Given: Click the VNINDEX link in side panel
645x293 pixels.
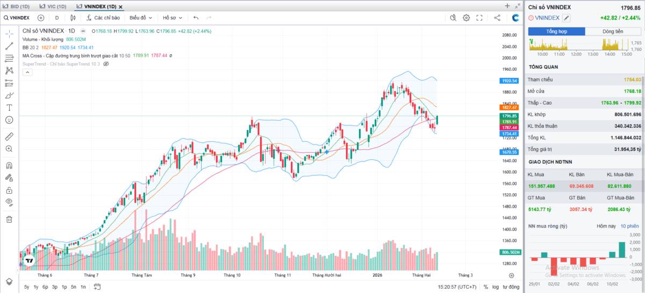Looking at the screenshot, I should click(x=548, y=18).
